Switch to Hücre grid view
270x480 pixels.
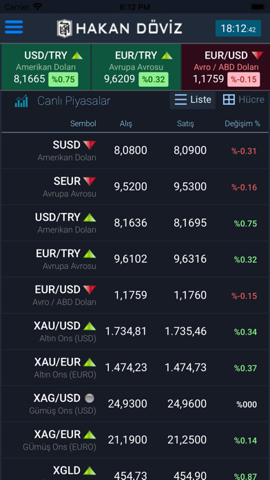tap(243, 100)
